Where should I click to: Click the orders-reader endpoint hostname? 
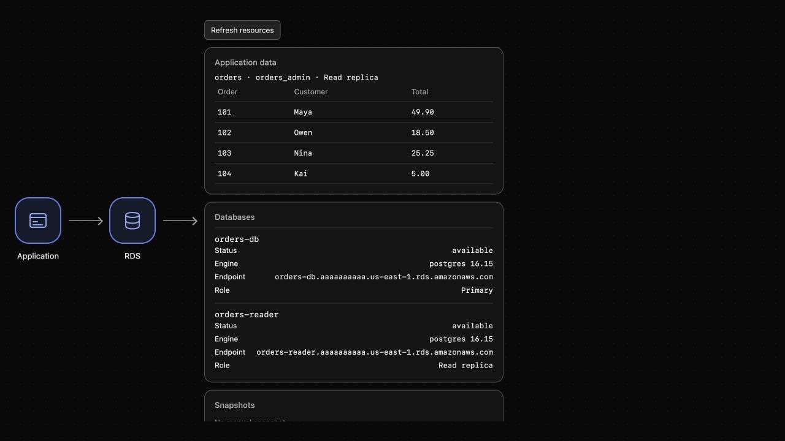point(375,352)
